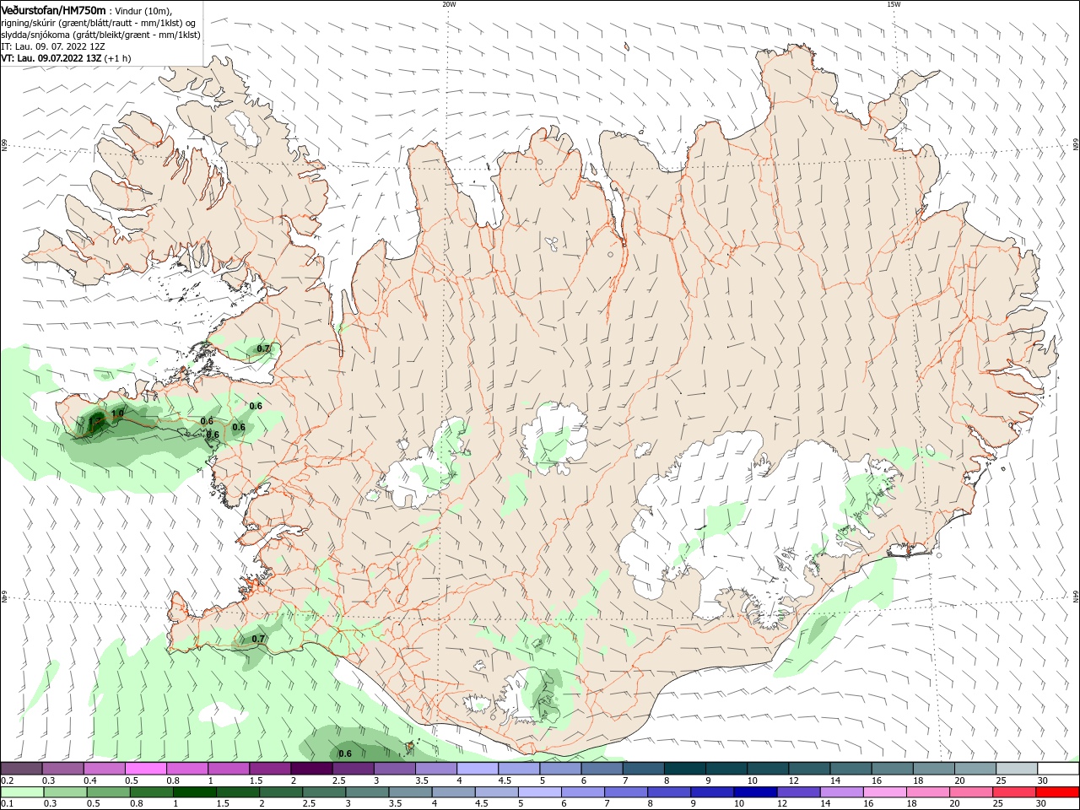
Task: Select the rain legend swatch starting at 0.8
Action: [x=150, y=792]
